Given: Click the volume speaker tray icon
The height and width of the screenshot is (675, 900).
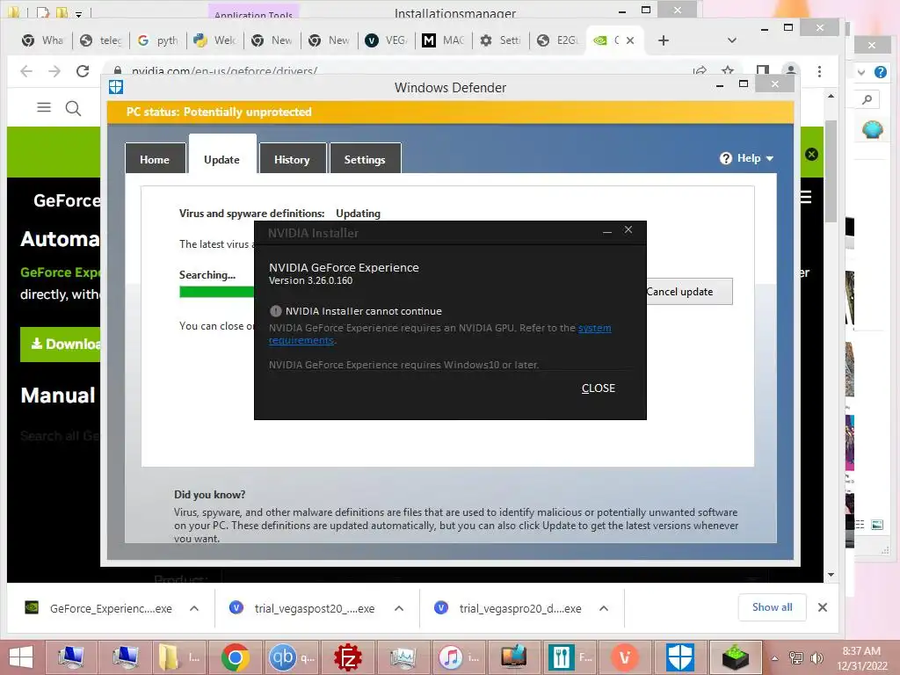Looking at the screenshot, I should [816, 658].
